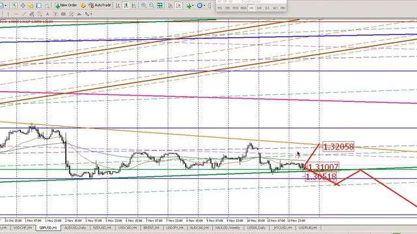The image size is (417, 234).
Task: Toggle chart shift from right border
Action: click(x=178, y=5)
